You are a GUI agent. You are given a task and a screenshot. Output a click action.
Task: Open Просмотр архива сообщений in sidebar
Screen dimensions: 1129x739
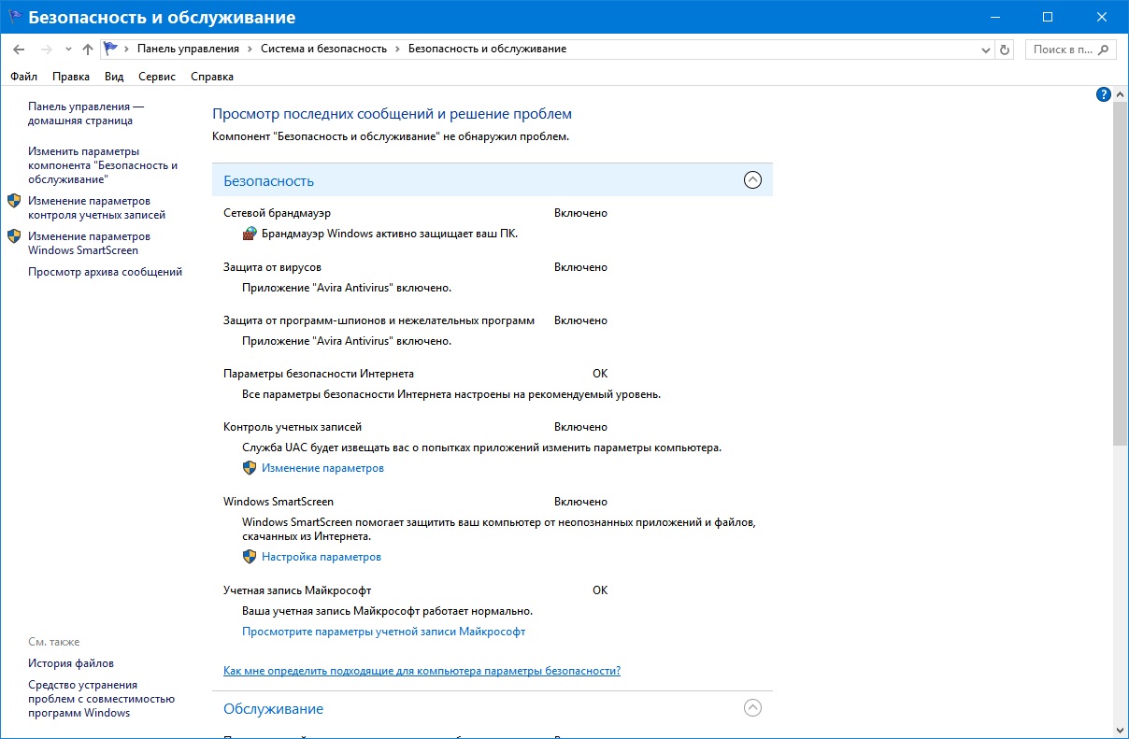(x=105, y=272)
